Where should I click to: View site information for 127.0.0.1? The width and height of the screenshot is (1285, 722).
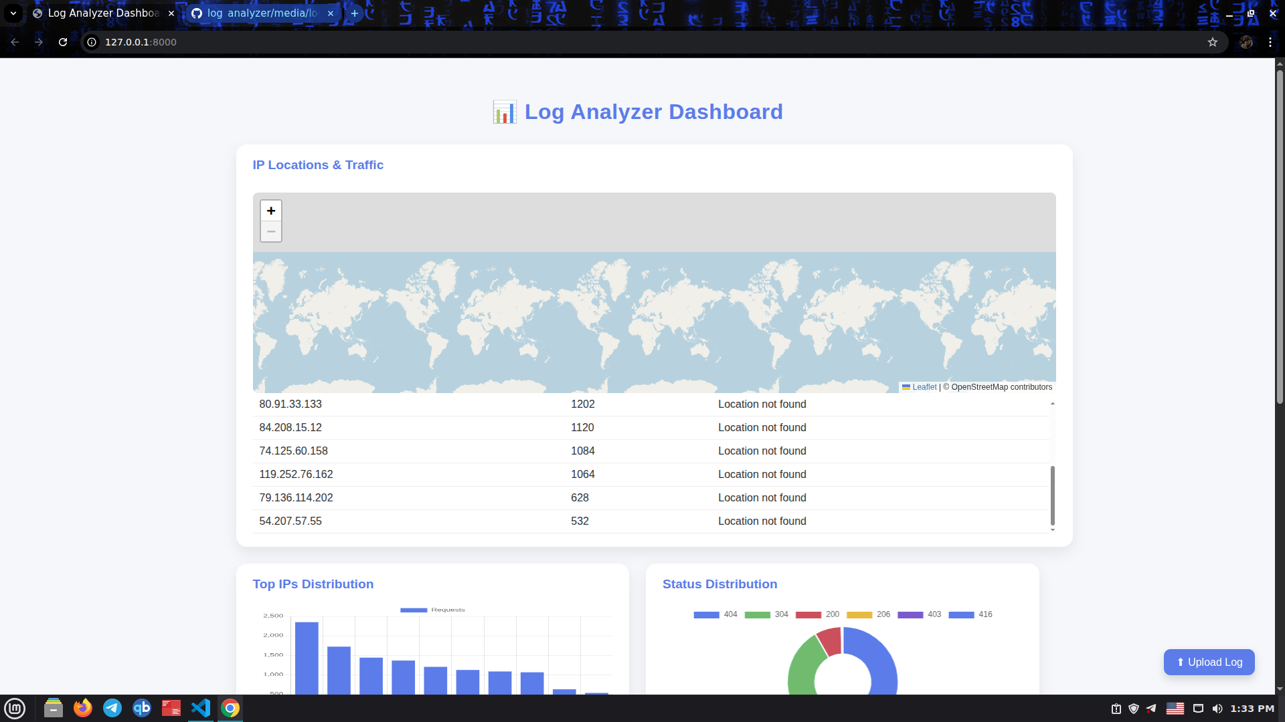point(92,42)
